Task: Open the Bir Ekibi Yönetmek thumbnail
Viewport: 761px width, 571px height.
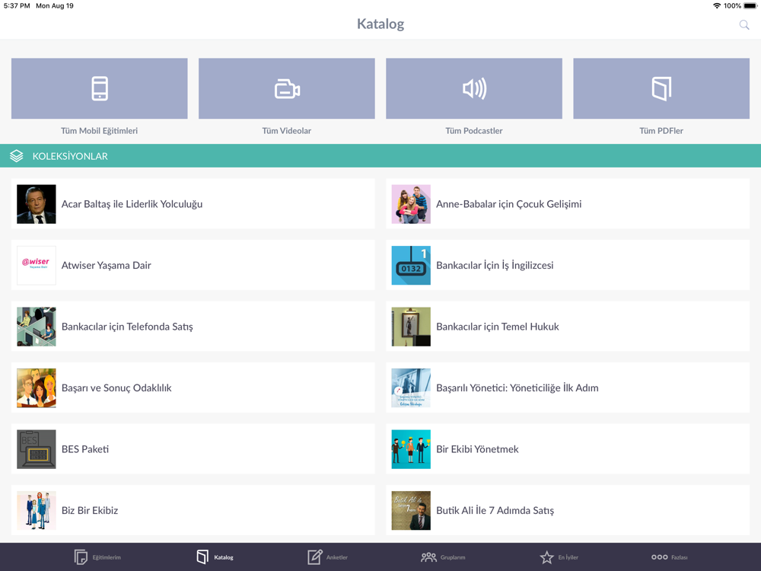Action: (x=411, y=449)
